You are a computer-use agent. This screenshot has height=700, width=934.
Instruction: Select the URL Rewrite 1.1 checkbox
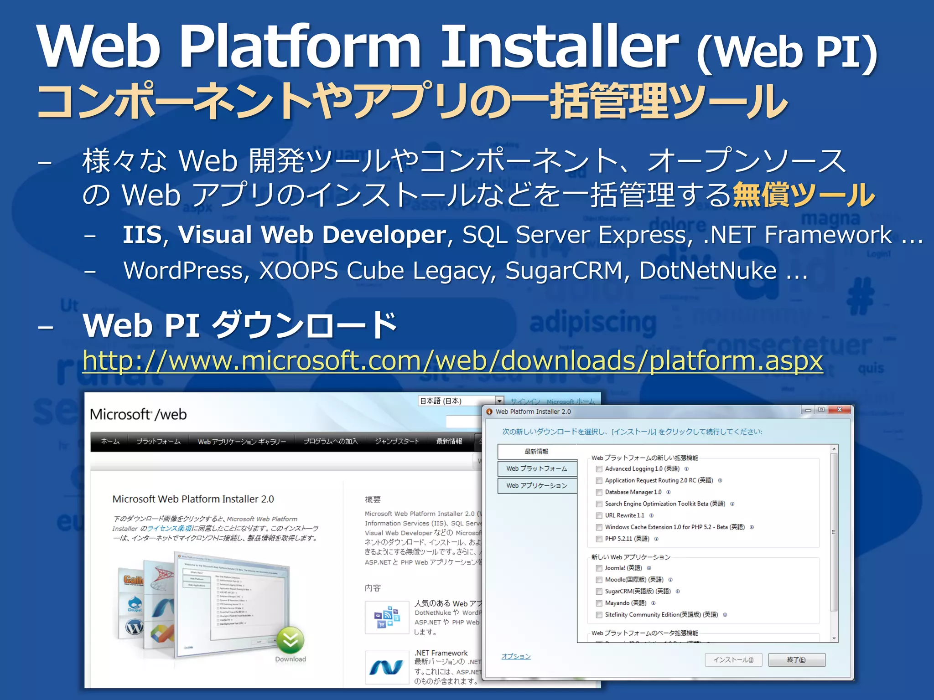click(599, 515)
